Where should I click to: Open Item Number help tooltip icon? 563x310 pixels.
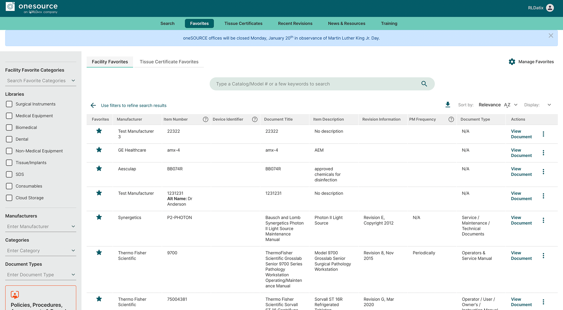pos(206,119)
